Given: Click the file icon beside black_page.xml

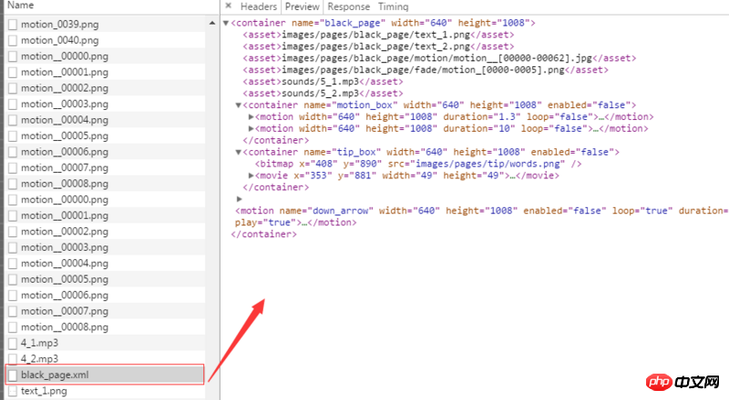Looking at the screenshot, I should click(x=13, y=375).
